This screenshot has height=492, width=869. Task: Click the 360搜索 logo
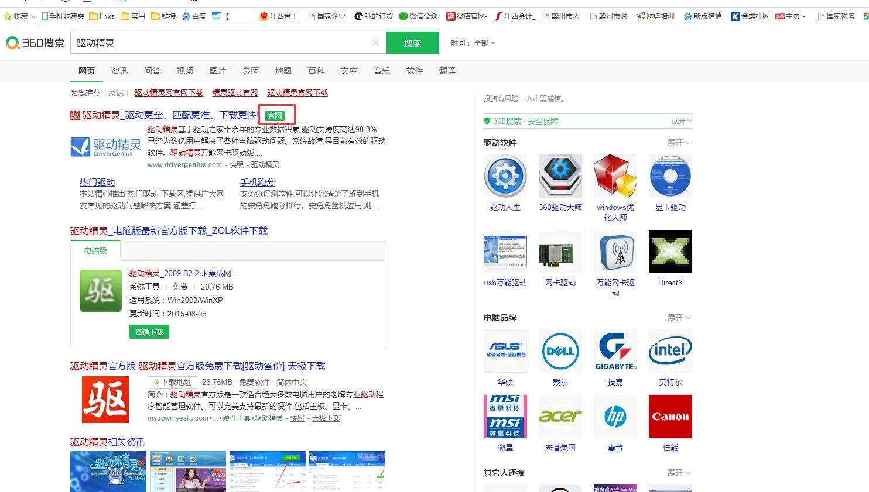[34, 42]
